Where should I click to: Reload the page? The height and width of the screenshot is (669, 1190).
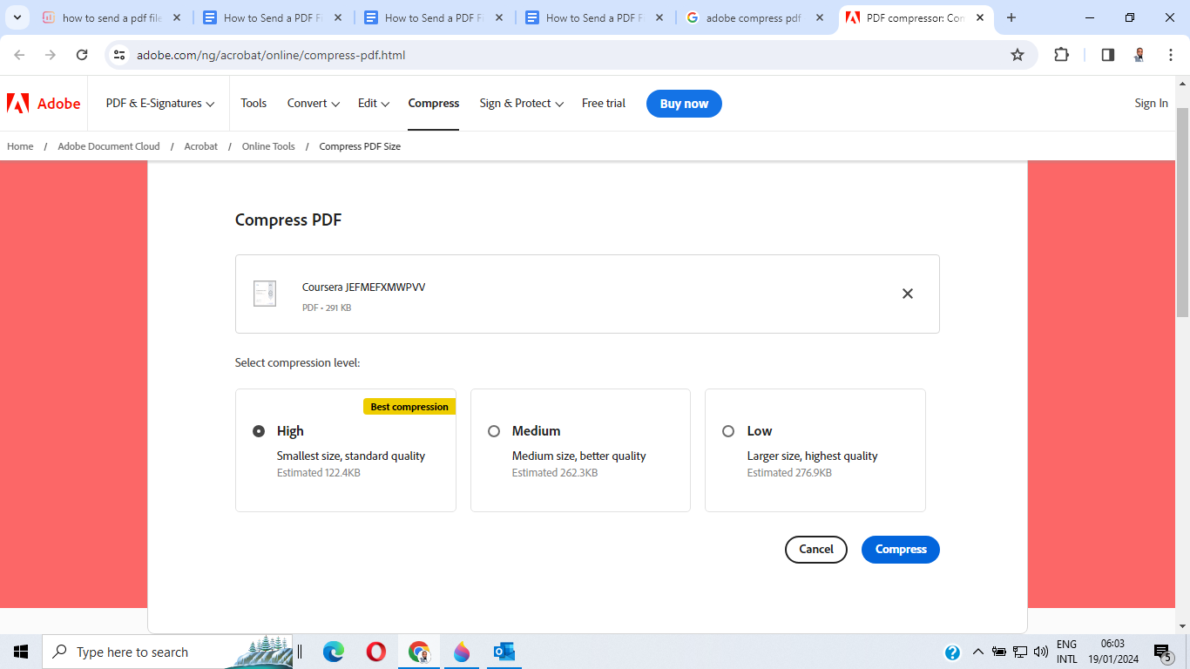pyautogui.click(x=82, y=55)
